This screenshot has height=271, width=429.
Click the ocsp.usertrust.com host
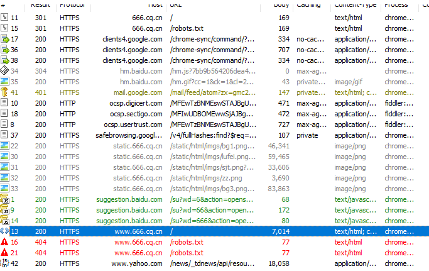point(133,124)
